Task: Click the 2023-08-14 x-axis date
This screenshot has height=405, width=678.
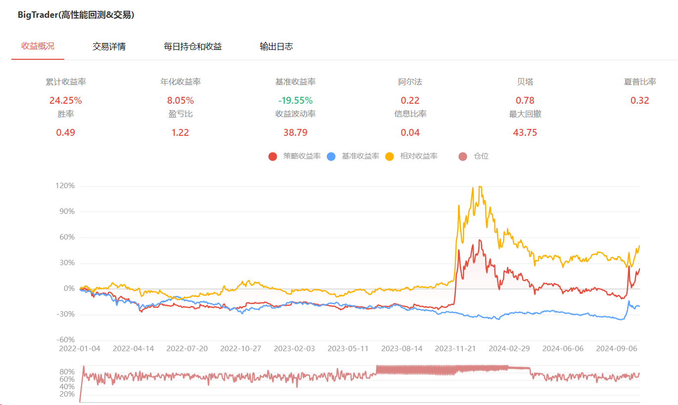Action: tap(402, 348)
